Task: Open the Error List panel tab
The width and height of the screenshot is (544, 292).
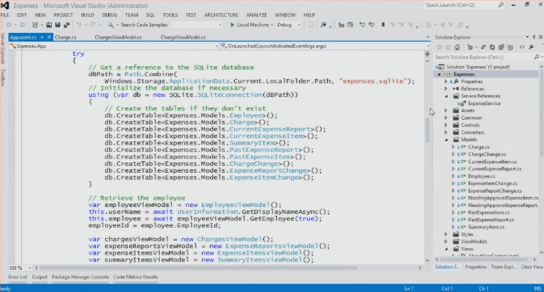Action: coord(18,277)
